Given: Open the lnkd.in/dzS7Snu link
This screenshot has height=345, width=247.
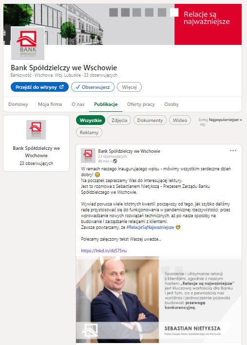Looking at the screenshot, I should pos(104,251).
